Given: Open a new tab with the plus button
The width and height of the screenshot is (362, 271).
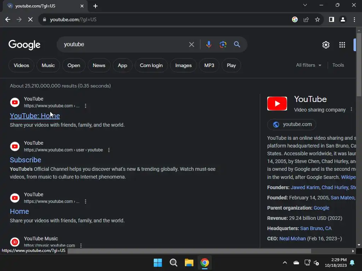Looking at the screenshot, I should click(95, 6).
